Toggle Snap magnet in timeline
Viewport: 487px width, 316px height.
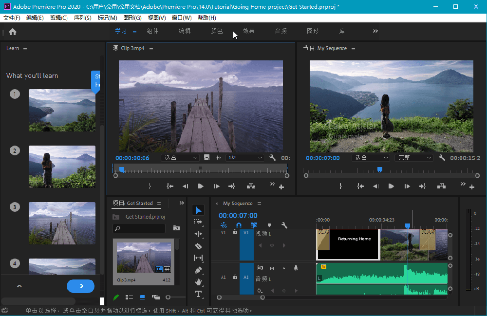coord(239,225)
